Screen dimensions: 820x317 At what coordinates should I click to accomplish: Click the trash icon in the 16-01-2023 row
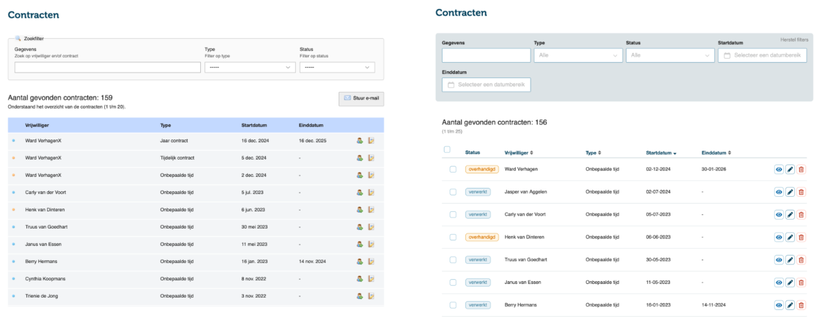pos(802,305)
